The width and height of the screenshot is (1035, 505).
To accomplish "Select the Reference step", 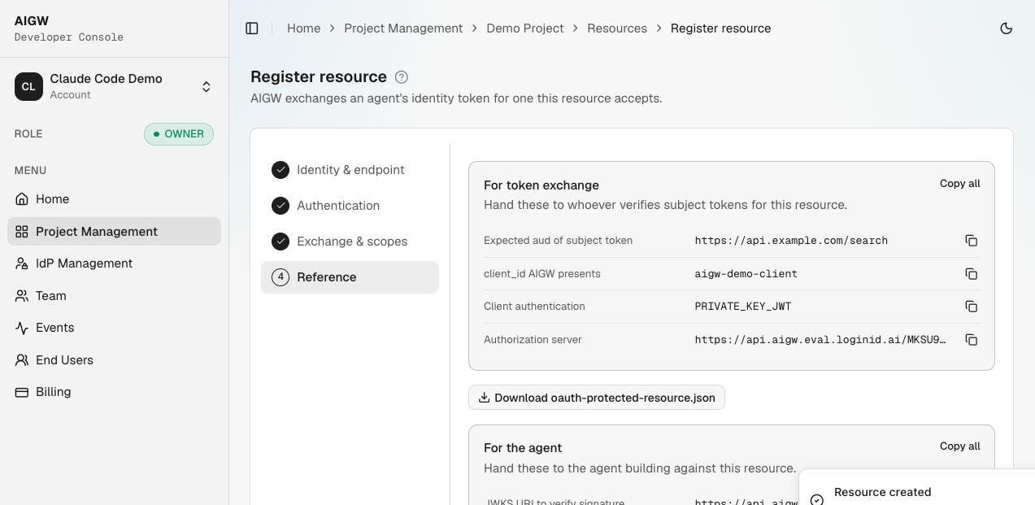I will click(x=350, y=277).
